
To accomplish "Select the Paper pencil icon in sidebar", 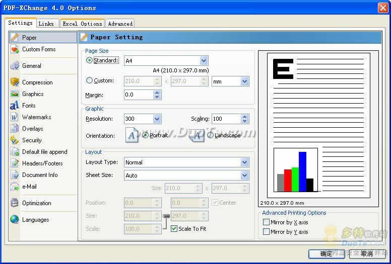I will coord(15,37).
